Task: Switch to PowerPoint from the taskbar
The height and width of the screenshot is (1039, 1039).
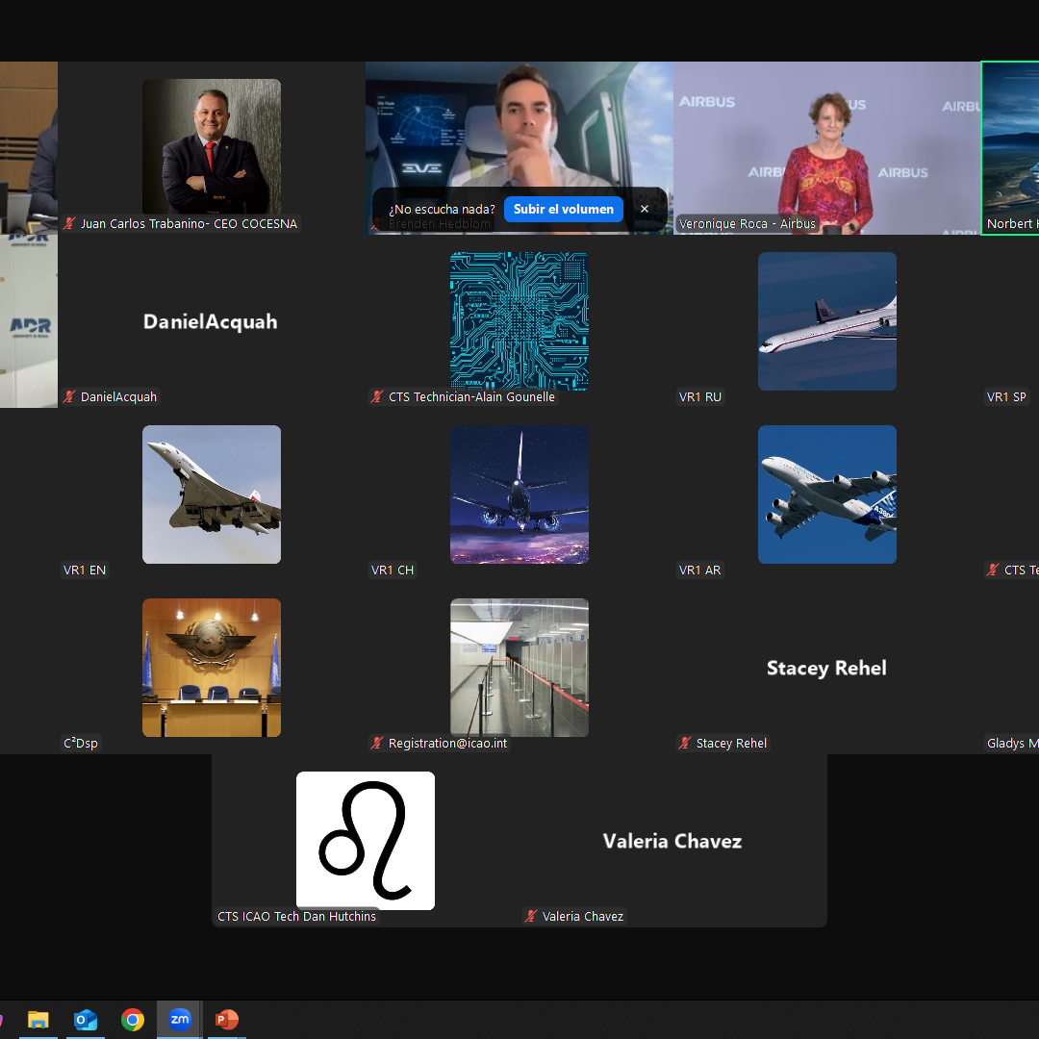Action: click(227, 1020)
